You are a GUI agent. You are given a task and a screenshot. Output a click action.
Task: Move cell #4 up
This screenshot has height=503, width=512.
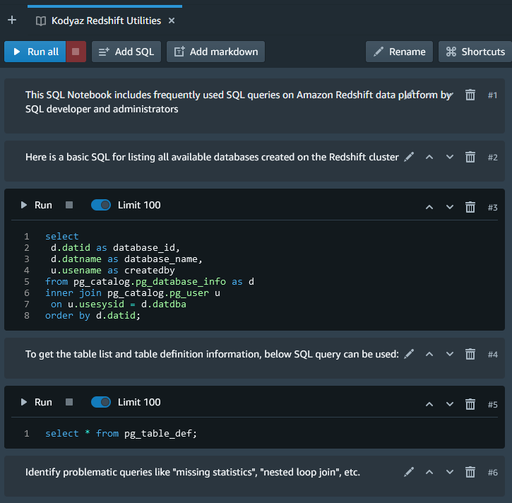[429, 354]
